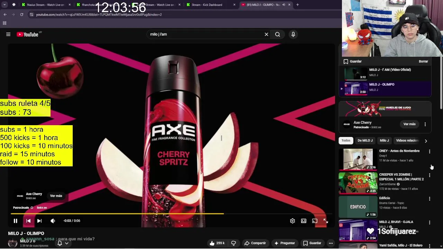
Task: Start voice search with microphone icon
Action: pyautogui.click(x=293, y=34)
